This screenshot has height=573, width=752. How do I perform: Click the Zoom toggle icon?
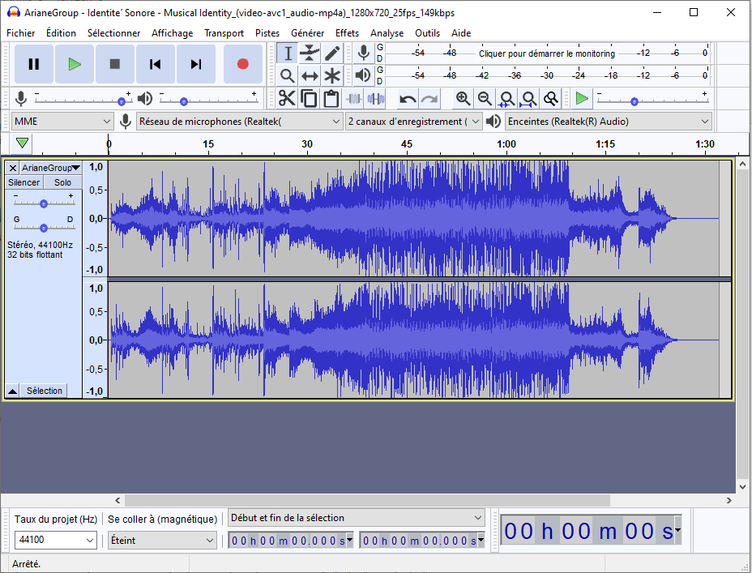tap(551, 99)
